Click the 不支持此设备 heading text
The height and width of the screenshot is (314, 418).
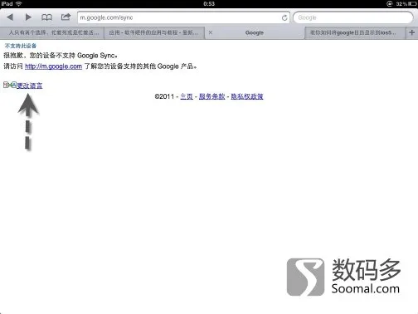21,46
